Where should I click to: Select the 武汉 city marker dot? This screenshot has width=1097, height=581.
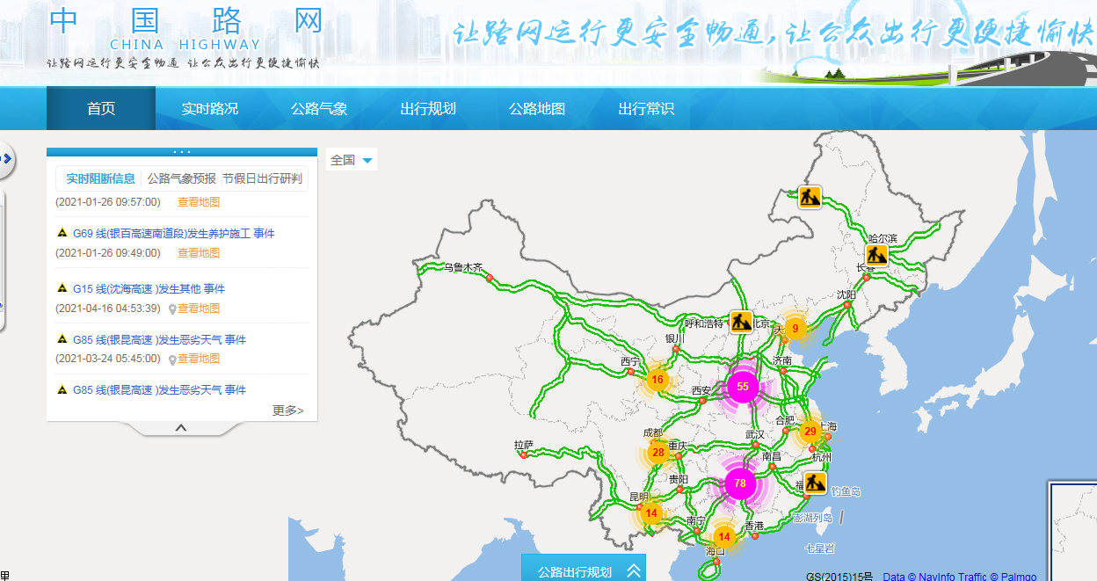[x=756, y=446]
